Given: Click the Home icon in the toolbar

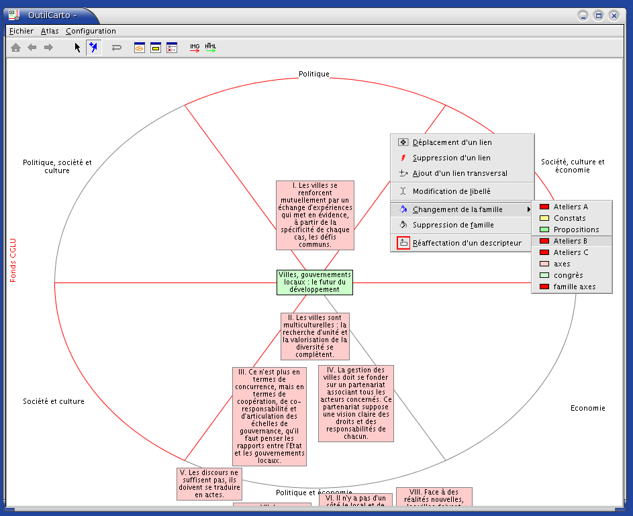Looking at the screenshot, I should 15,48.
